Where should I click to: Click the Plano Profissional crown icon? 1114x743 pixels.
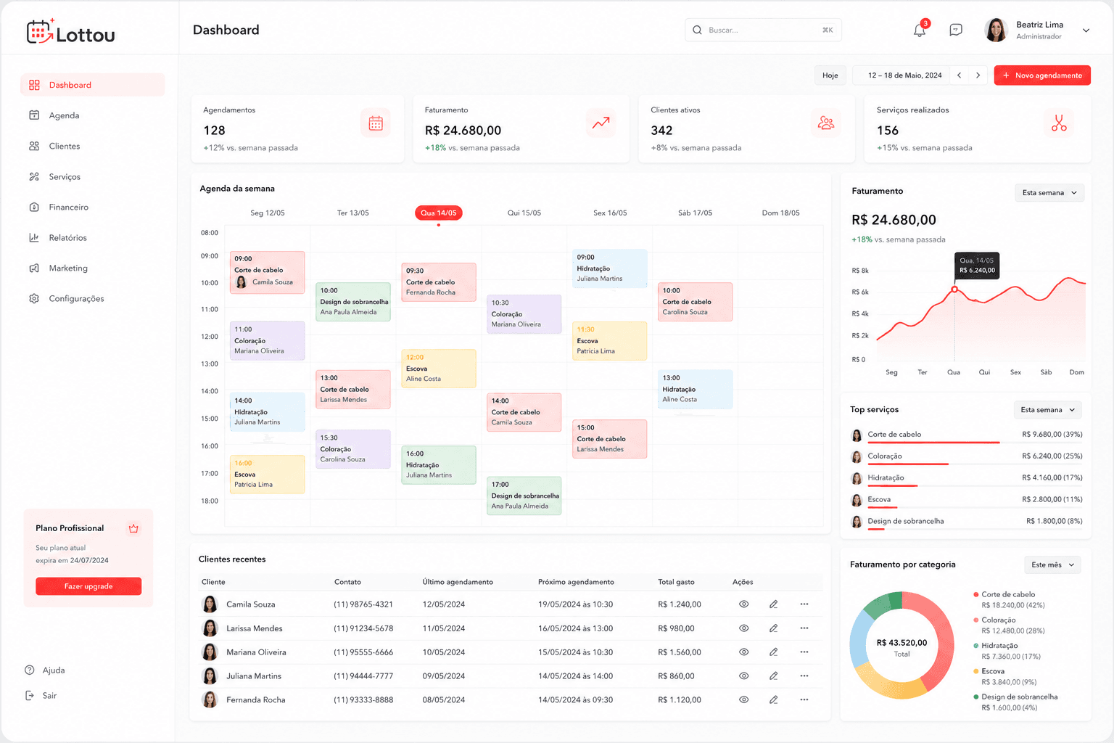point(133,528)
